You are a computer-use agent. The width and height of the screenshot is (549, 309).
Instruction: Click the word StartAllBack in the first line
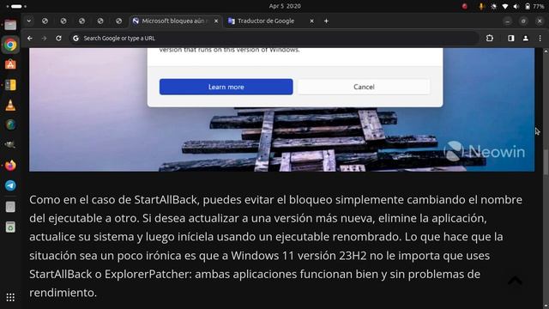[x=166, y=200]
